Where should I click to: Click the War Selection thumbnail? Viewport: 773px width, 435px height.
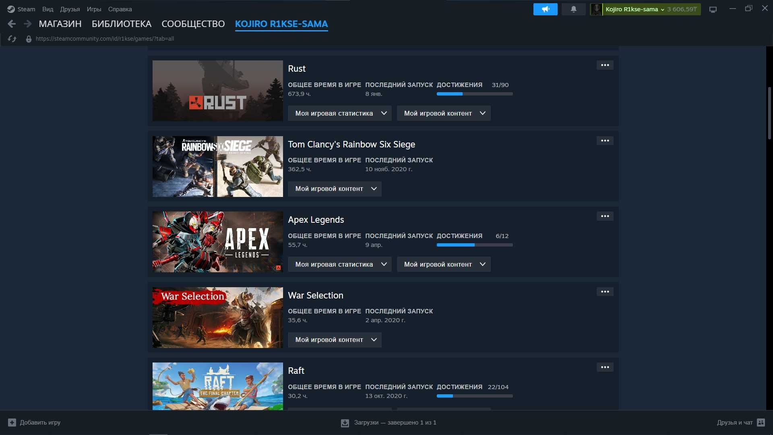(218, 317)
